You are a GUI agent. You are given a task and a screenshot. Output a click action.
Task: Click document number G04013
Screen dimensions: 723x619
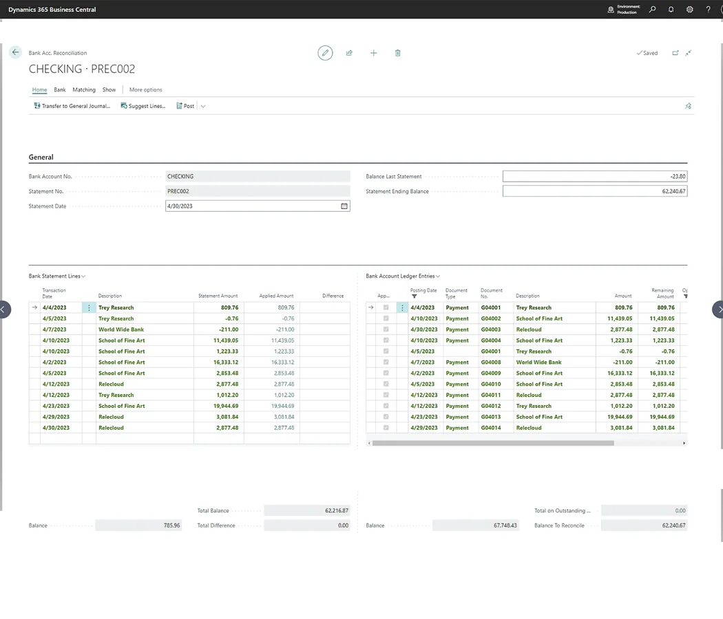coord(490,417)
